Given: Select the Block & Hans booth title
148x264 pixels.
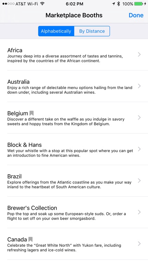Looking at the screenshot, I should point(25,145).
